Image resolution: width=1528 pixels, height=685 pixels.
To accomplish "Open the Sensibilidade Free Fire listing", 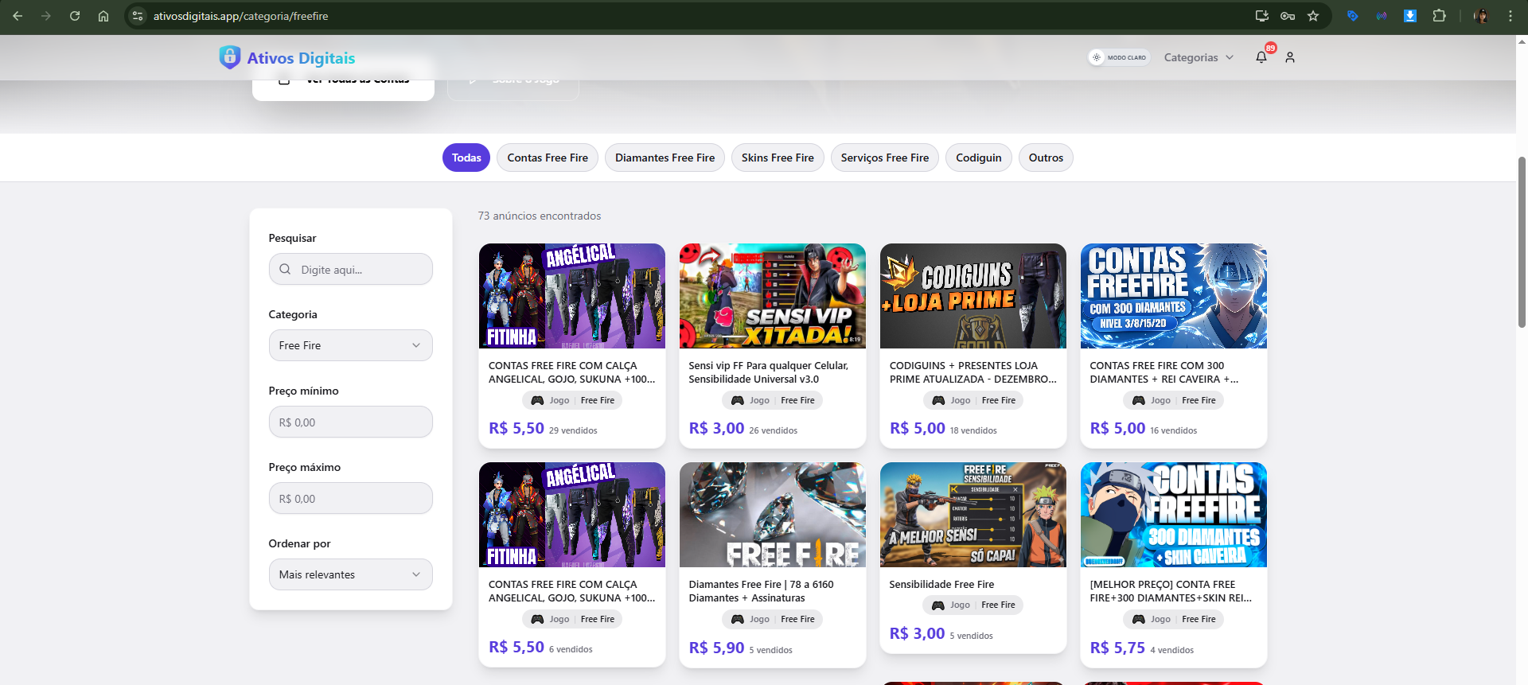I will tap(941, 584).
